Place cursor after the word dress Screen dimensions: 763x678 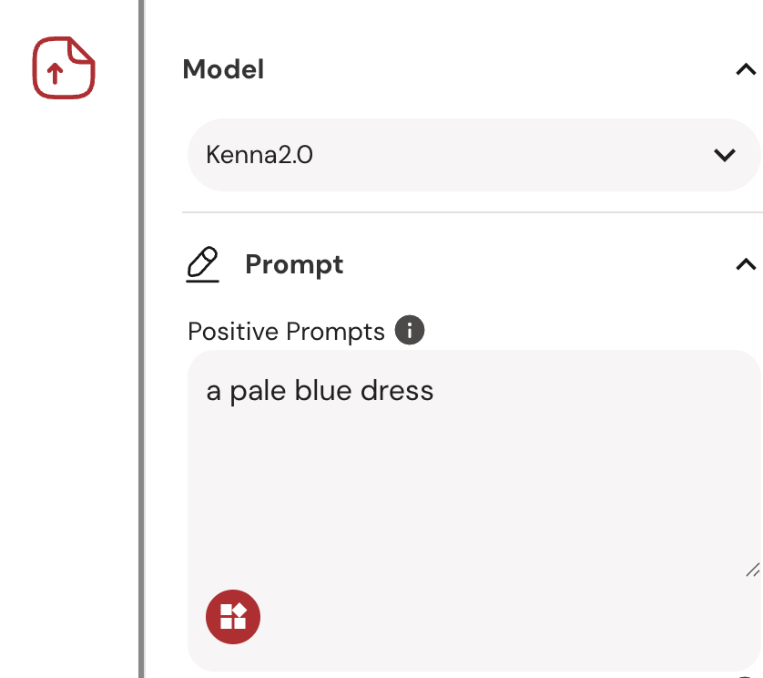pyautogui.click(x=434, y=391)
